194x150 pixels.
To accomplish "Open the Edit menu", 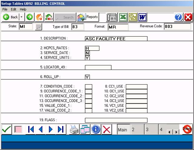I will tap(14, 9).
